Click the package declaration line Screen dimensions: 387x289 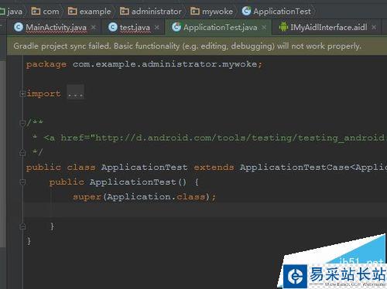pos(144,64)
